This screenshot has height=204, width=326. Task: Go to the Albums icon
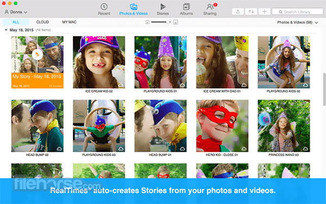pos(186,7)
